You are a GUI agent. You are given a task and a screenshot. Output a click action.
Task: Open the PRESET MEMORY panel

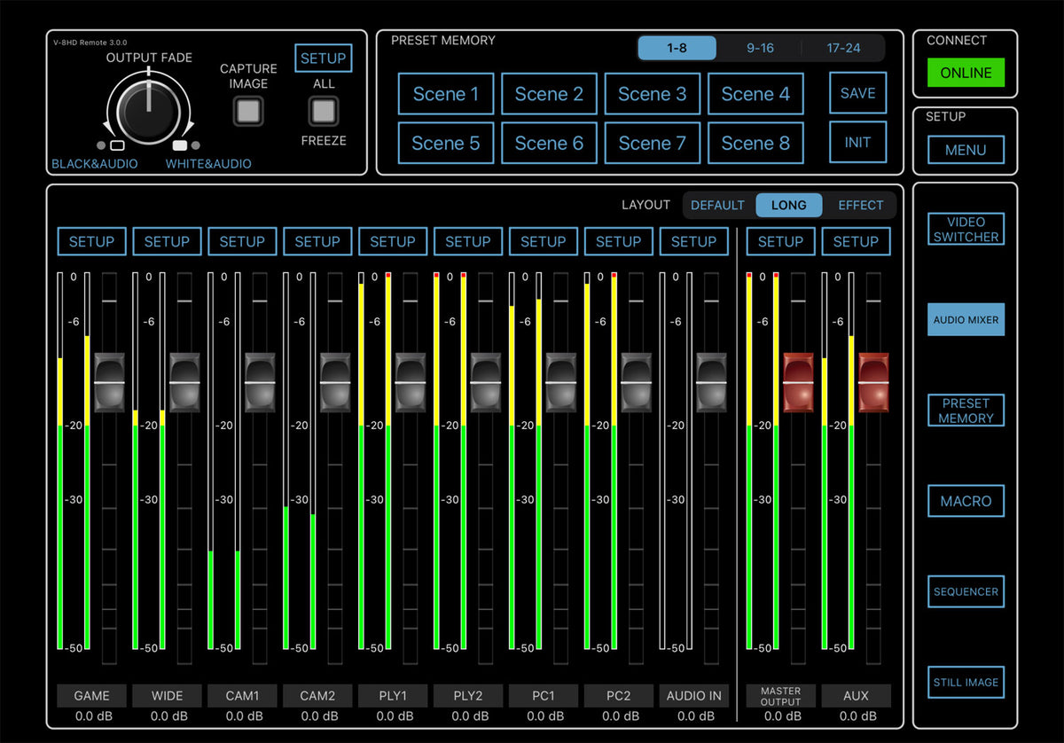click(x=966, y=411)
